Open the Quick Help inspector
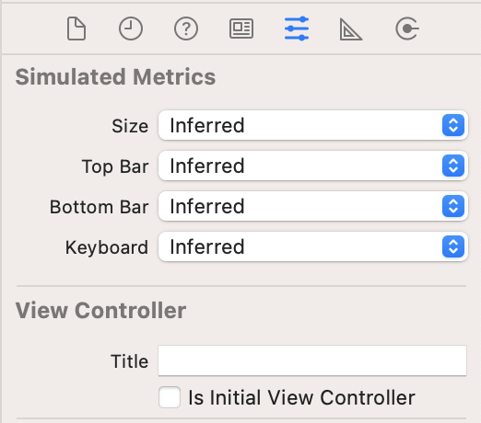The image size is (481, 423). pos(186,29)
